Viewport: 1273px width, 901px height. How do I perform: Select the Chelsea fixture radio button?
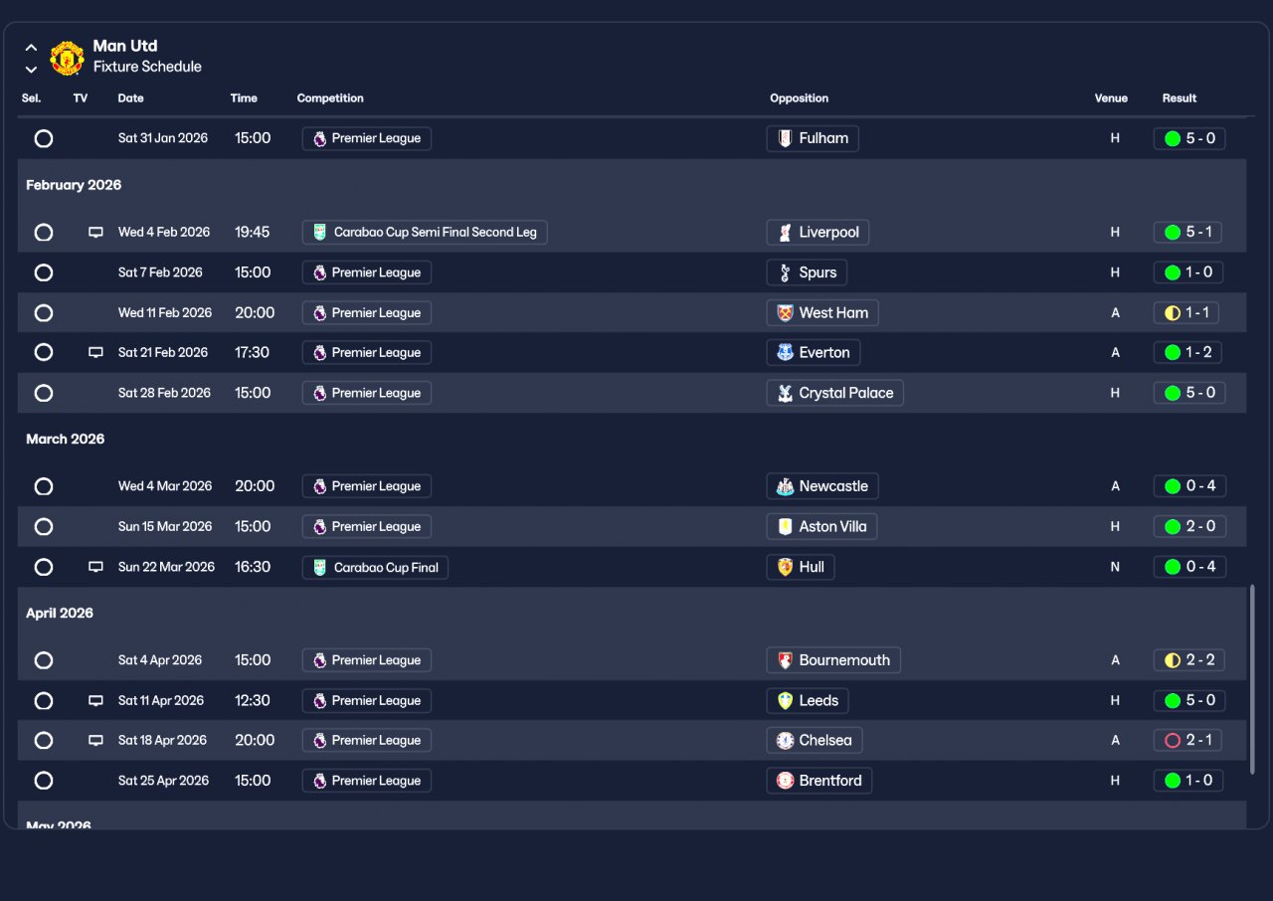44,740
